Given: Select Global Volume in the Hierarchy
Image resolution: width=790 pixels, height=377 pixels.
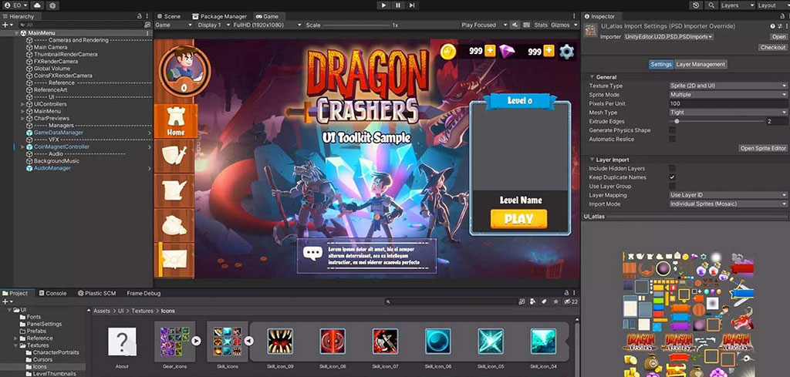Looking at the screenshot, I should pos(52,69).
